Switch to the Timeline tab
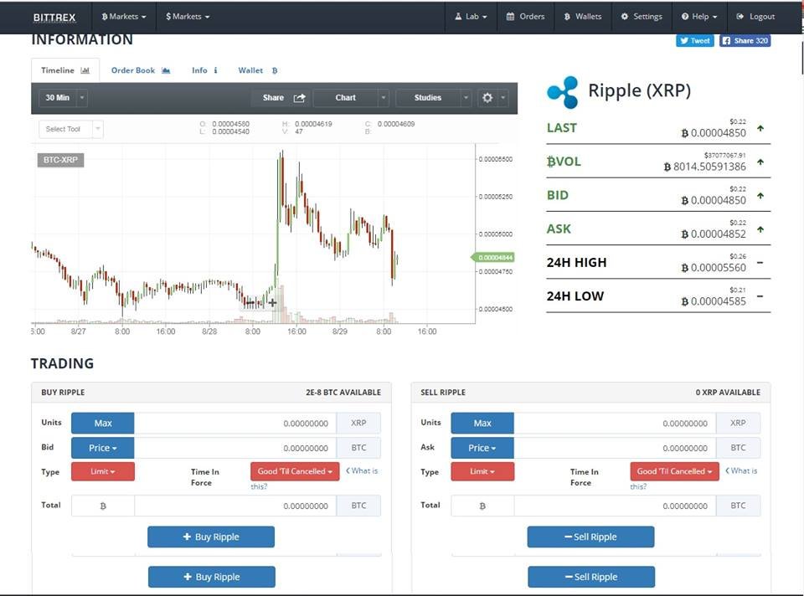Screen dimensions: 804x596 65,70
